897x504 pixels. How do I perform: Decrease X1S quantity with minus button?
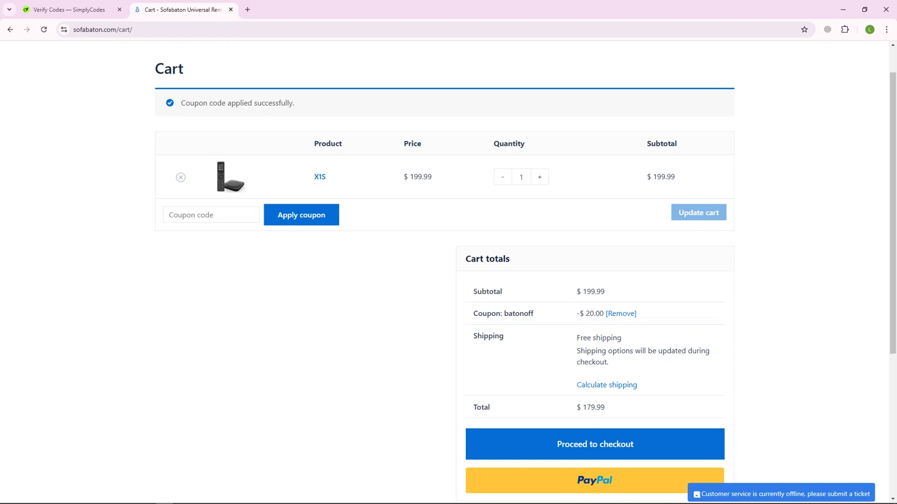coord(503,177)
